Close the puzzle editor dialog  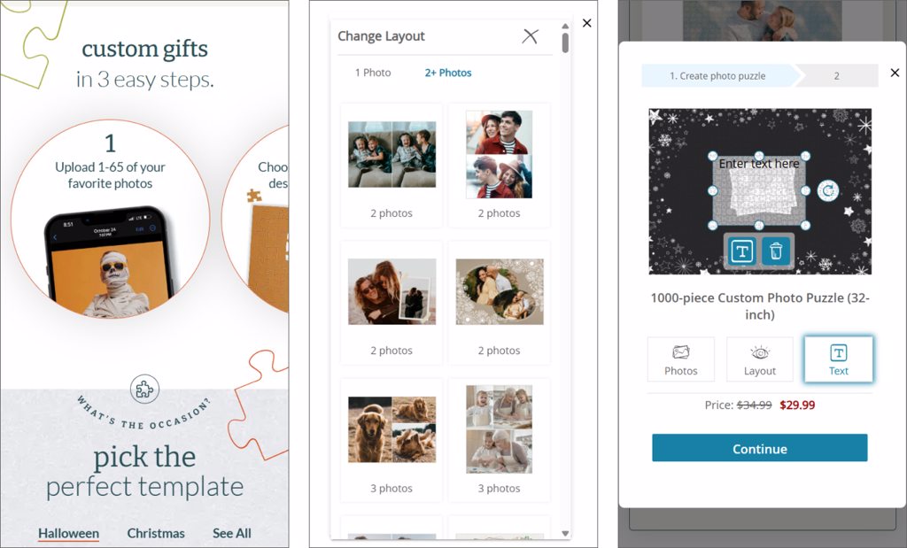[895, 73]
